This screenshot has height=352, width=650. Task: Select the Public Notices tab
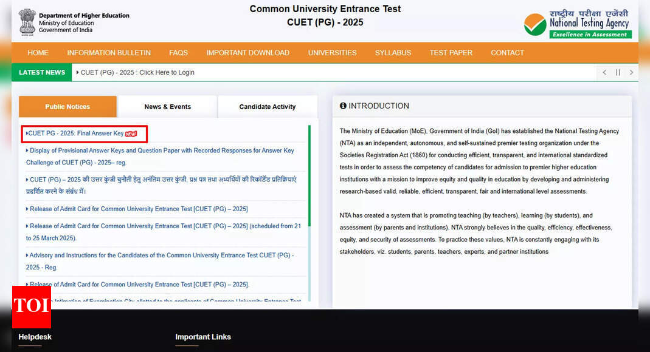(x=67, y=107)
